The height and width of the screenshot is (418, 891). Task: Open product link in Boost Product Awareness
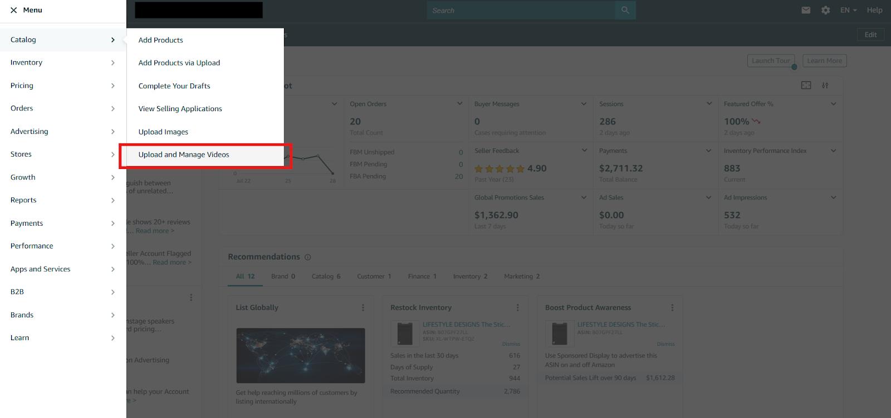(621, 325)
